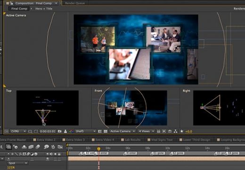
Task: Switch to the Looping Background timeline tab
Action: [x=231, y=140]
